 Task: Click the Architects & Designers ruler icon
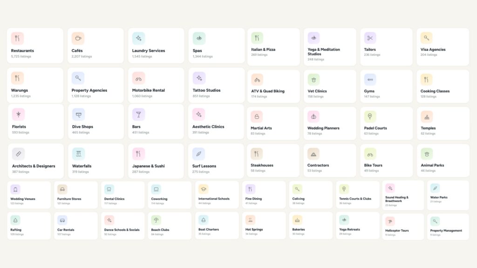[18, 154]
